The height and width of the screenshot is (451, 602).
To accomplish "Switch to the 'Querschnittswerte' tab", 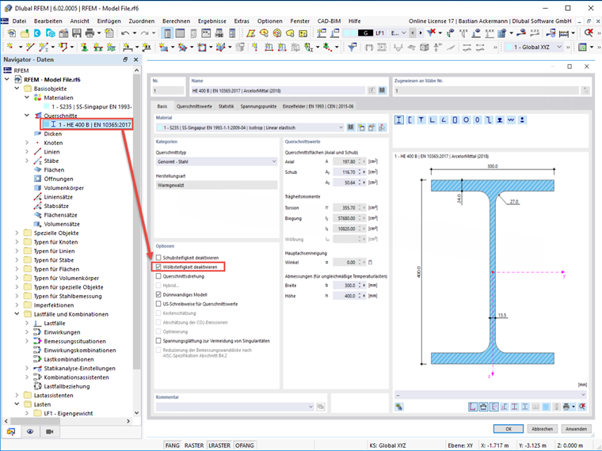I will click(194, 106).
